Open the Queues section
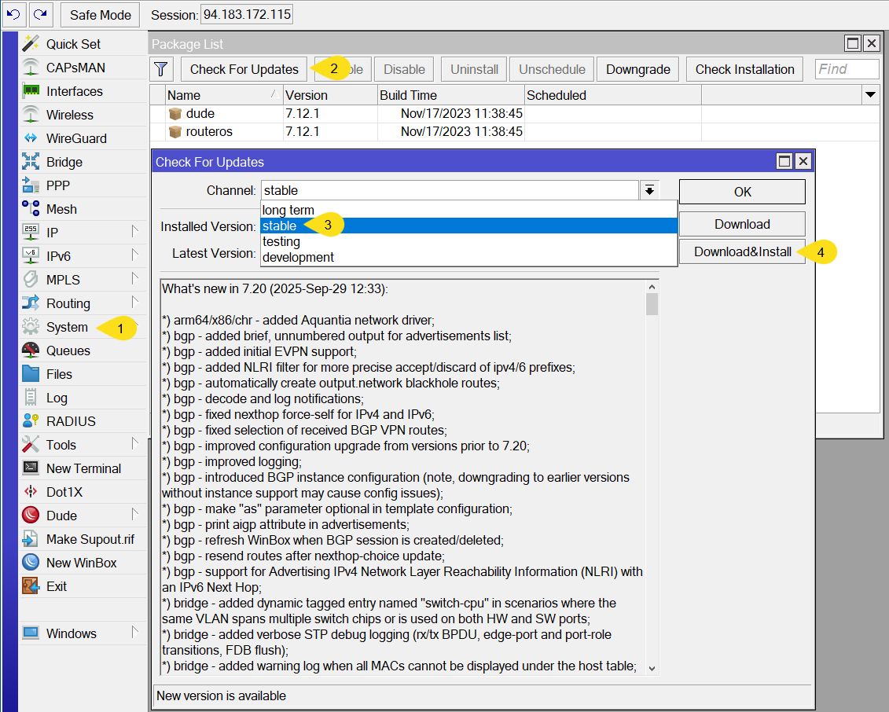The width and height of the screenshot is (889, 712). pyautogui.click(x=68, y=350)
